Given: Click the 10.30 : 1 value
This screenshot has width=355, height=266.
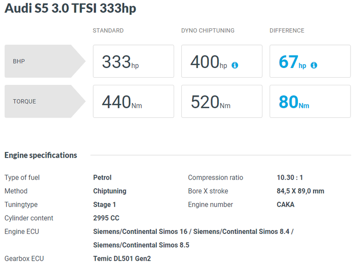Looking at the screenshot, I should pos(290,177).
